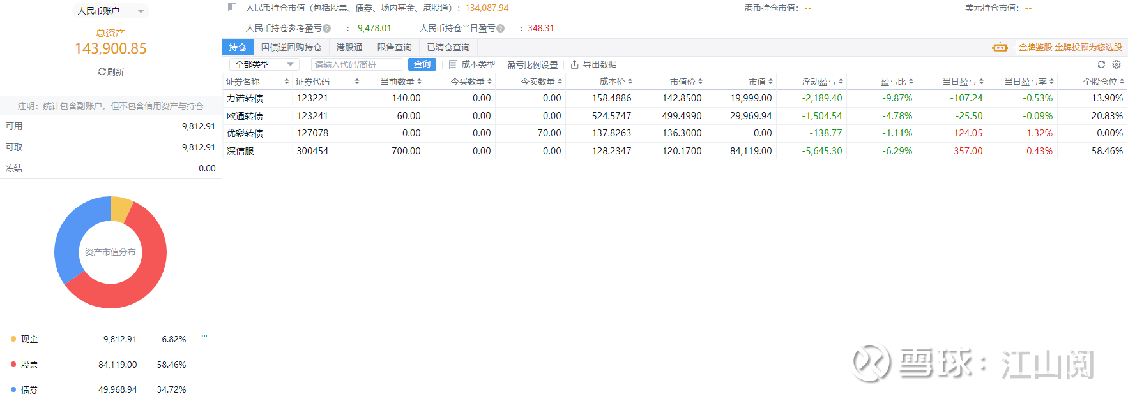The width and height of the screenshot is (1128, 399).
Task: Sort by 今买数量 column
Action: (489, 82)
